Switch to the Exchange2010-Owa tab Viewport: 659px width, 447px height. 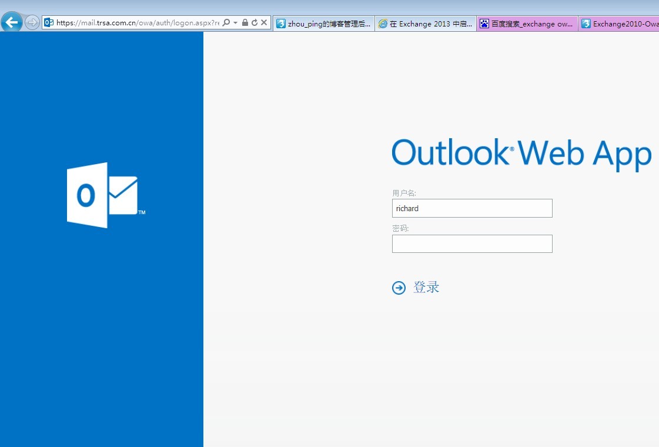click(618, 24)
